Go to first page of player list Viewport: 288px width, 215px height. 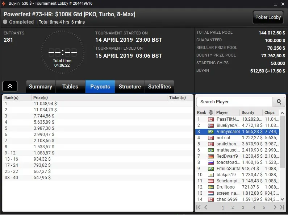click(x=199, y=207)
